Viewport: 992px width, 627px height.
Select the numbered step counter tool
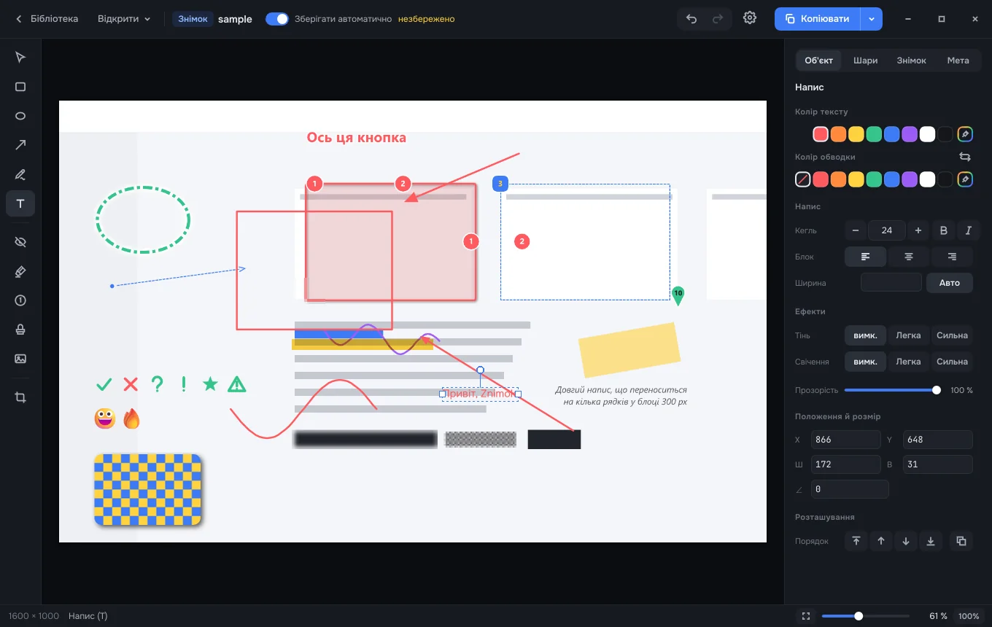coord(20,300)
